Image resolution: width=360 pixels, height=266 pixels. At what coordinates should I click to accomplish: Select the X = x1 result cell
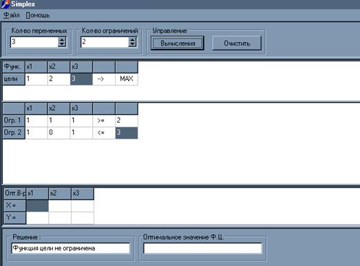pos(37,205)
